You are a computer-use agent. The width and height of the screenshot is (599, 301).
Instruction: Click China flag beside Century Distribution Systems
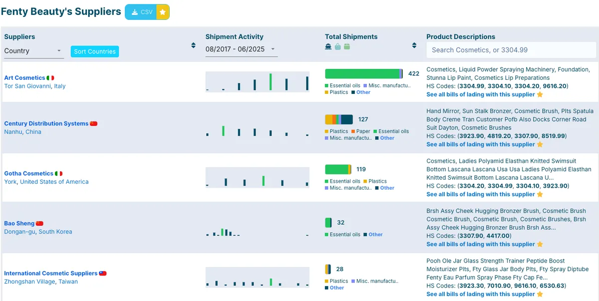(x=93, y=123)
